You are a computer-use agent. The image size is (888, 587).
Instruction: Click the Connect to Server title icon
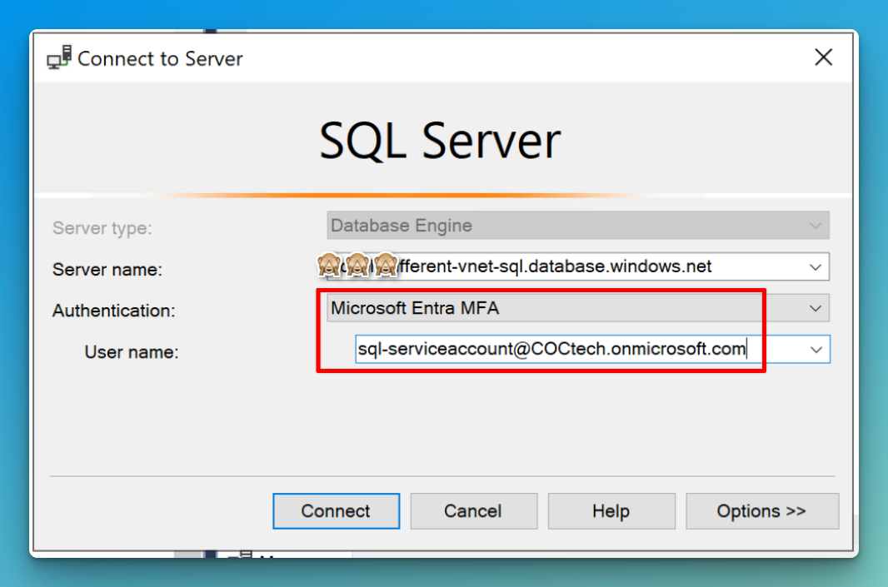(x=59, y=57)
